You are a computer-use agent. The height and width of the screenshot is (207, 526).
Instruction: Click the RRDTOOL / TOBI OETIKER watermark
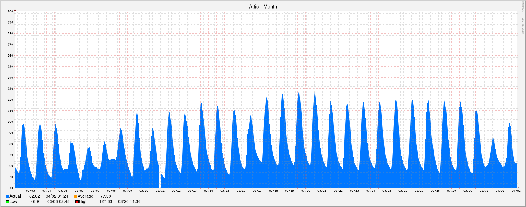[x=522, y=18]
